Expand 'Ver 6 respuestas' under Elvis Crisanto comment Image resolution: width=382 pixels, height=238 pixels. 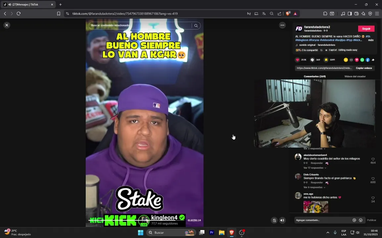[x=314, y=187]
